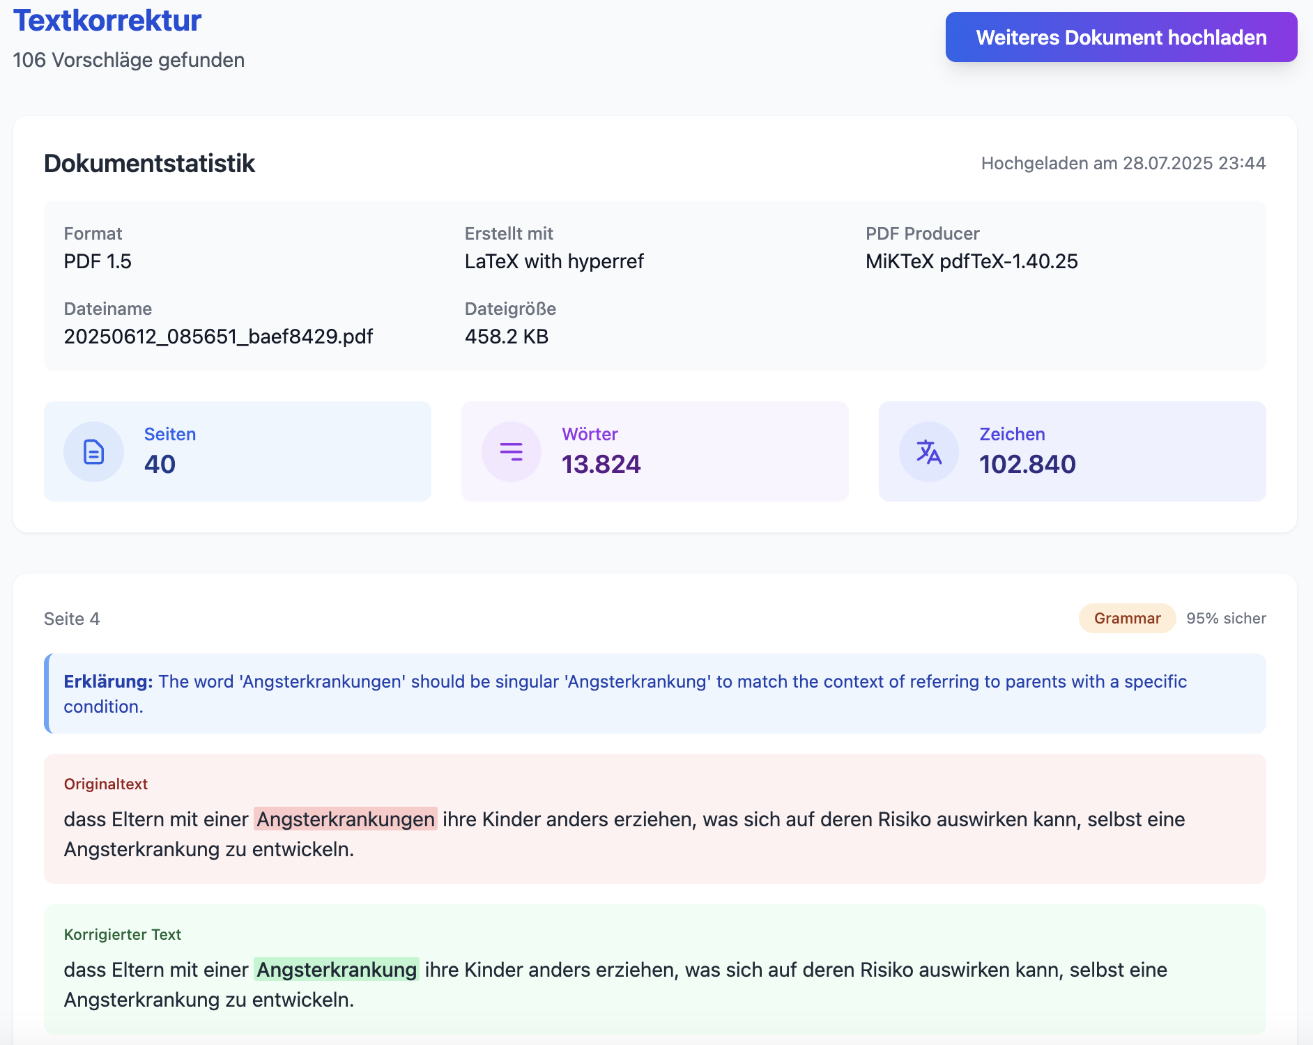Click the red highlighted word Angsterkrankungen
Screen dimensions: 1313x1045
coord(346,819)
